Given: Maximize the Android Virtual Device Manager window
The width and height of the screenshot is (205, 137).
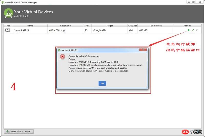Looking at the screenshot, I should [x=193, y=2].
